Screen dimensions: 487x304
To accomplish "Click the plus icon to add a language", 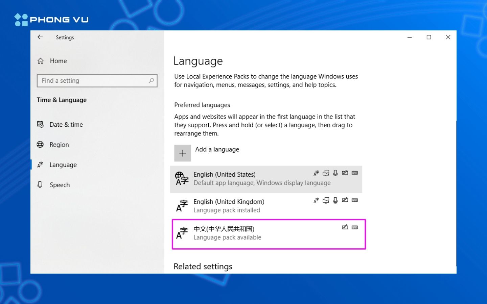I will coord(183,153).
